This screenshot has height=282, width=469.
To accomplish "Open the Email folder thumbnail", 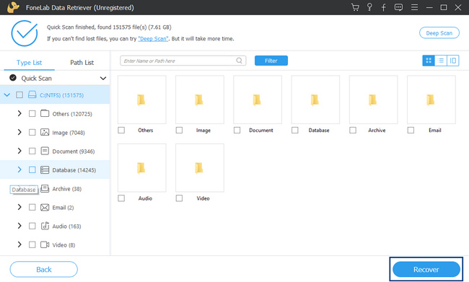I will (x=431, y=100).
